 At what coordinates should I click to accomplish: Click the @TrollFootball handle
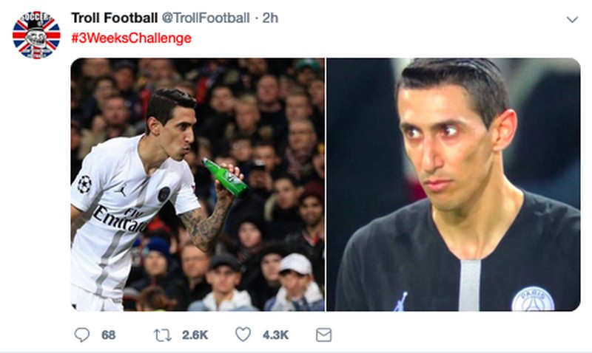206,18
